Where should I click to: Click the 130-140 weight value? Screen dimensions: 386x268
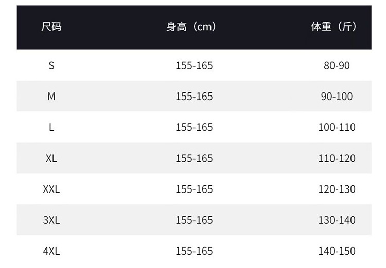(x=337, y=220)
